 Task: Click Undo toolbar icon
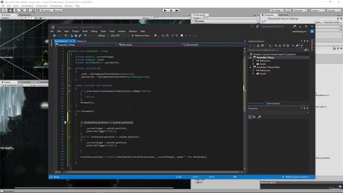85,36
